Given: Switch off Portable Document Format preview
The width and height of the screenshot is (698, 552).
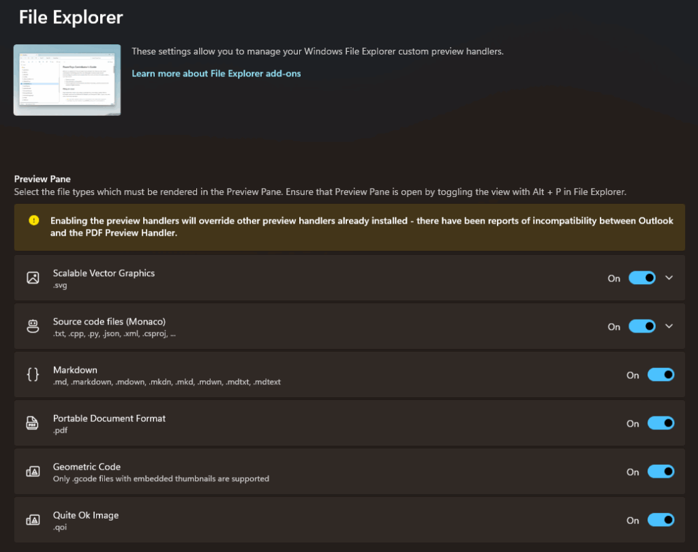Looking at the screenshot, I should click(661, 423).
